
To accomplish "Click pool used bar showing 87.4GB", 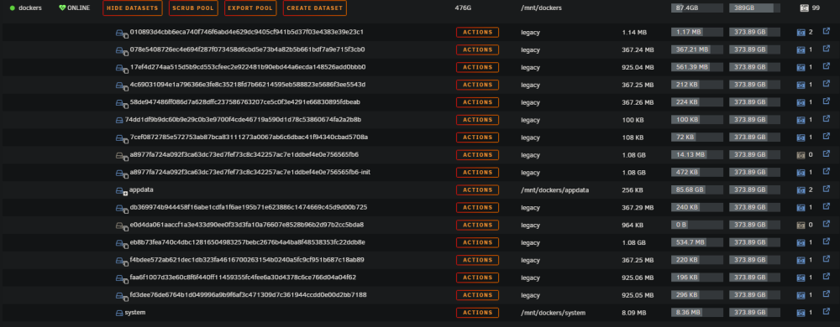I will pyautogui.click(x=697, y=8).
